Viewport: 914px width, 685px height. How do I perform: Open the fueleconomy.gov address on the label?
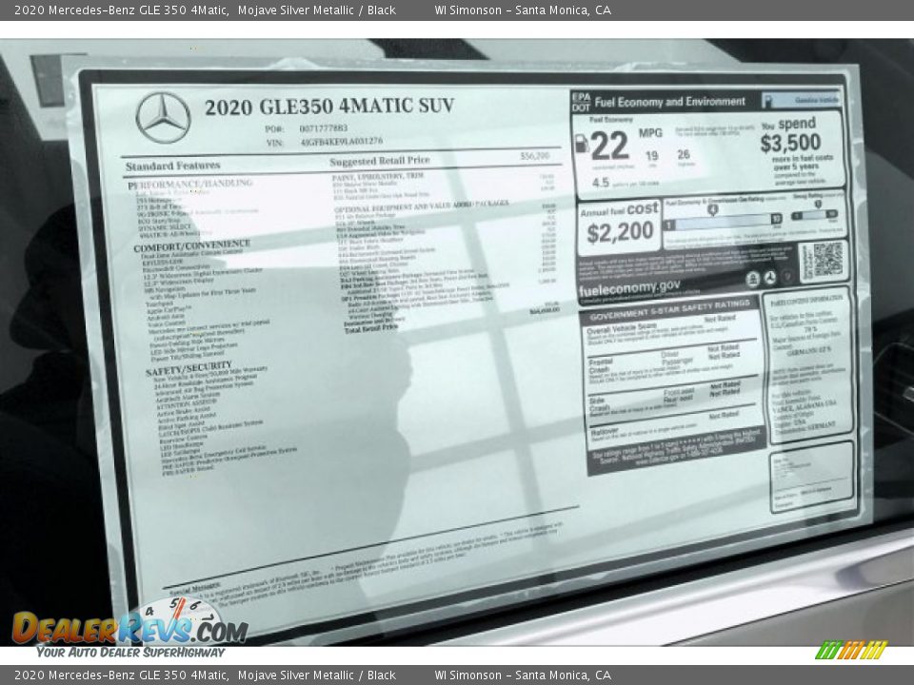point(629,288)
